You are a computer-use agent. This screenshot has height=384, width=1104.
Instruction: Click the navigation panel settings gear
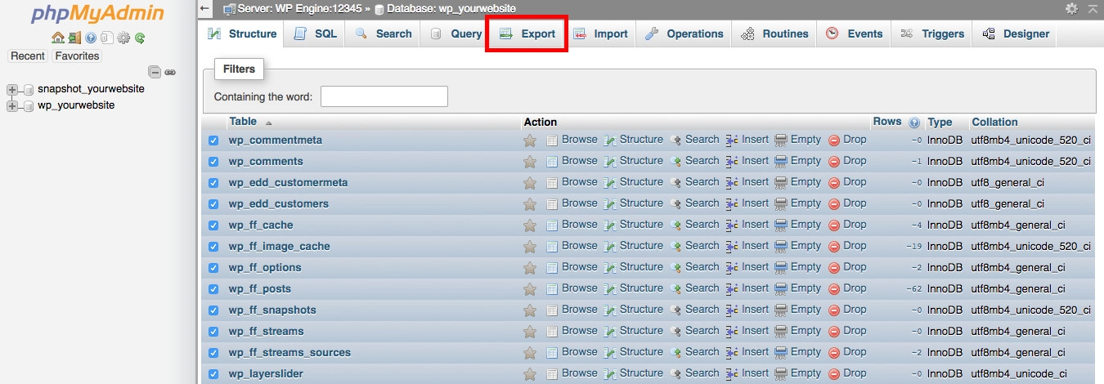[x=123, y=38]
